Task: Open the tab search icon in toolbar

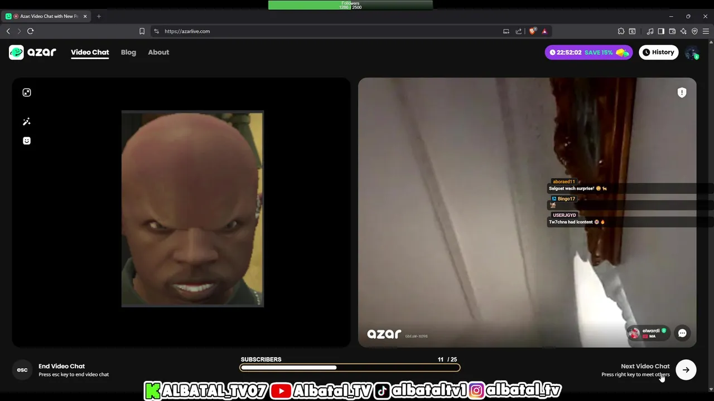Action: pyautogui.click(x=632, y=31)
